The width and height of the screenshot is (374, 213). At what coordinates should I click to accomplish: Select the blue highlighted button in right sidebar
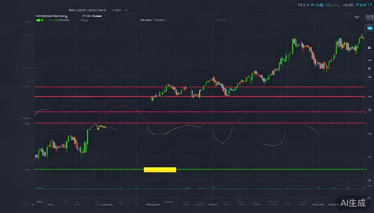tap(370, 28)
